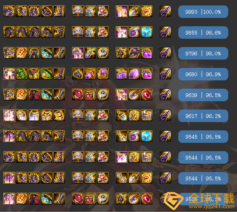237x212 pixels.
Task: Click the red sun orb icon in first row
Action: pyautogui.click(x=147, y=11)
